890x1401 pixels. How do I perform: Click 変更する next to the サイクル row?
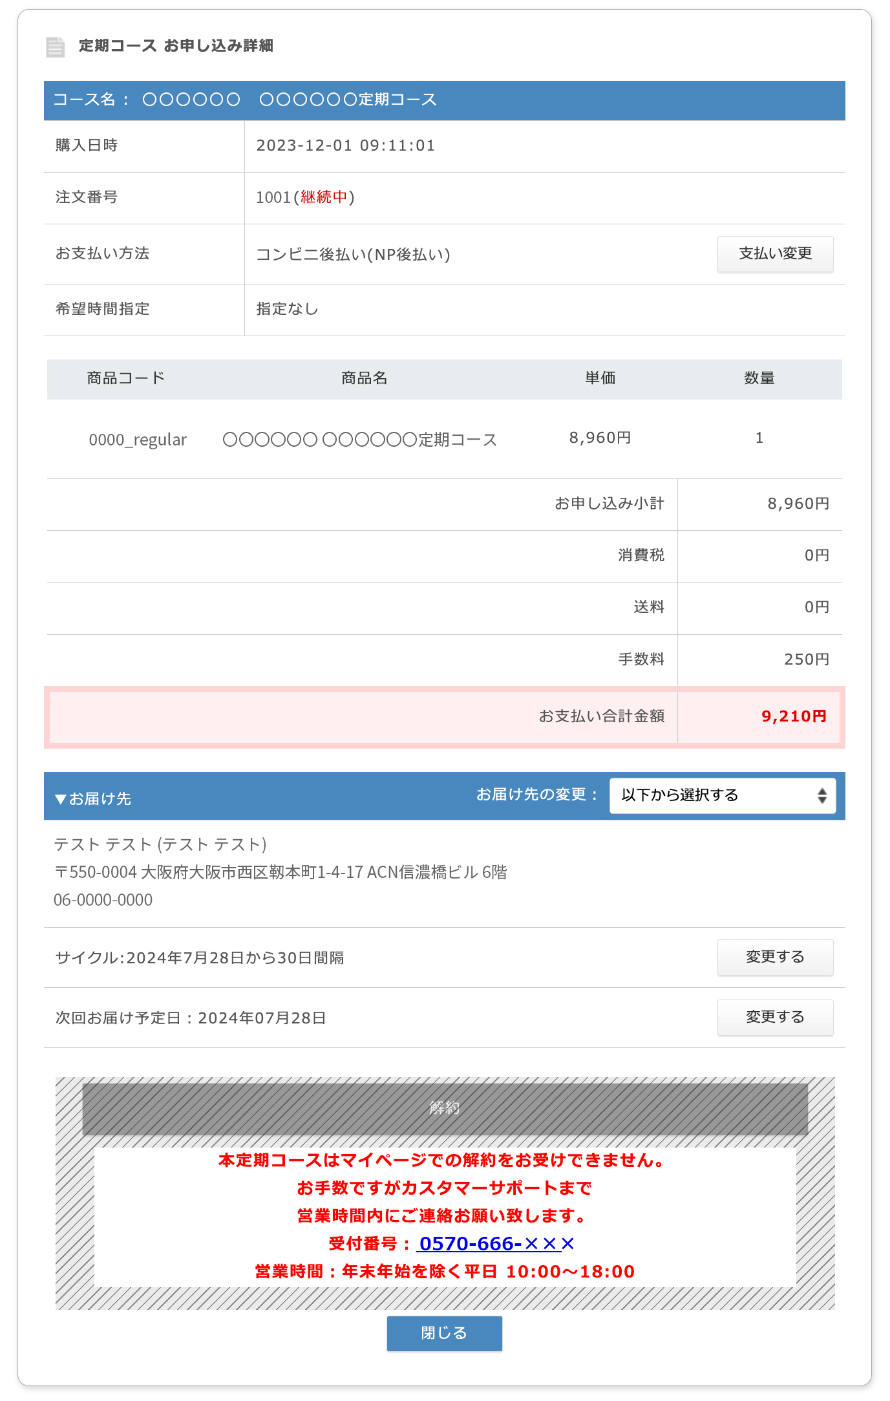774,957
